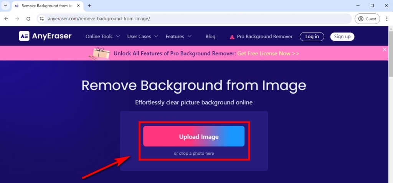Viewport: 393px width, 183px height.
Task: Click the browser back arrow
Action: point(7,19)
